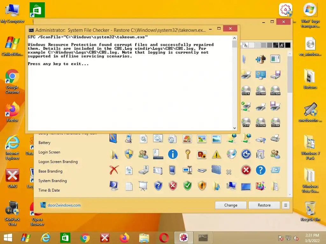Select the control panel monitor icon
The image size is (326, 244).
click(260, 75)
